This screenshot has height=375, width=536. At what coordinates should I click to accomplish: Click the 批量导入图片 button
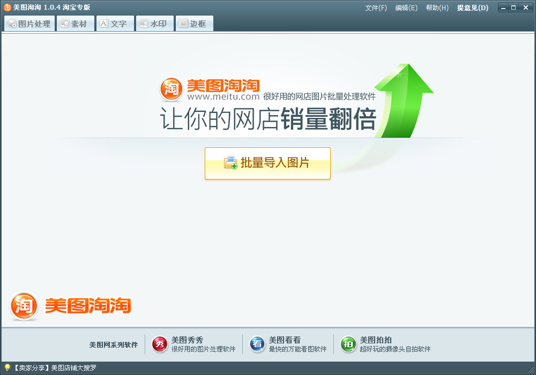tap(267, 163)
